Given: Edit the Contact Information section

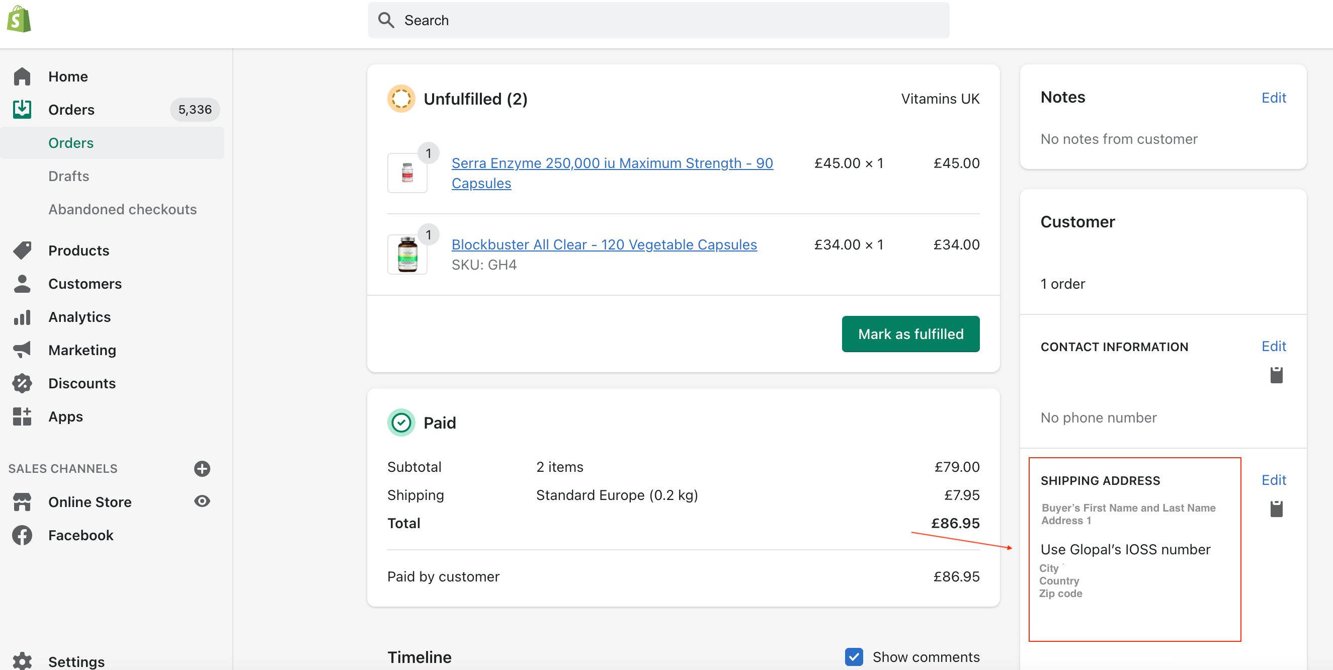Looking at the screenshot, I should [1273, 346].
